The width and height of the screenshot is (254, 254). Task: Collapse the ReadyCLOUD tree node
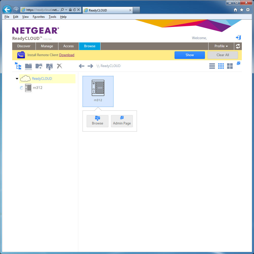[17, 79]
